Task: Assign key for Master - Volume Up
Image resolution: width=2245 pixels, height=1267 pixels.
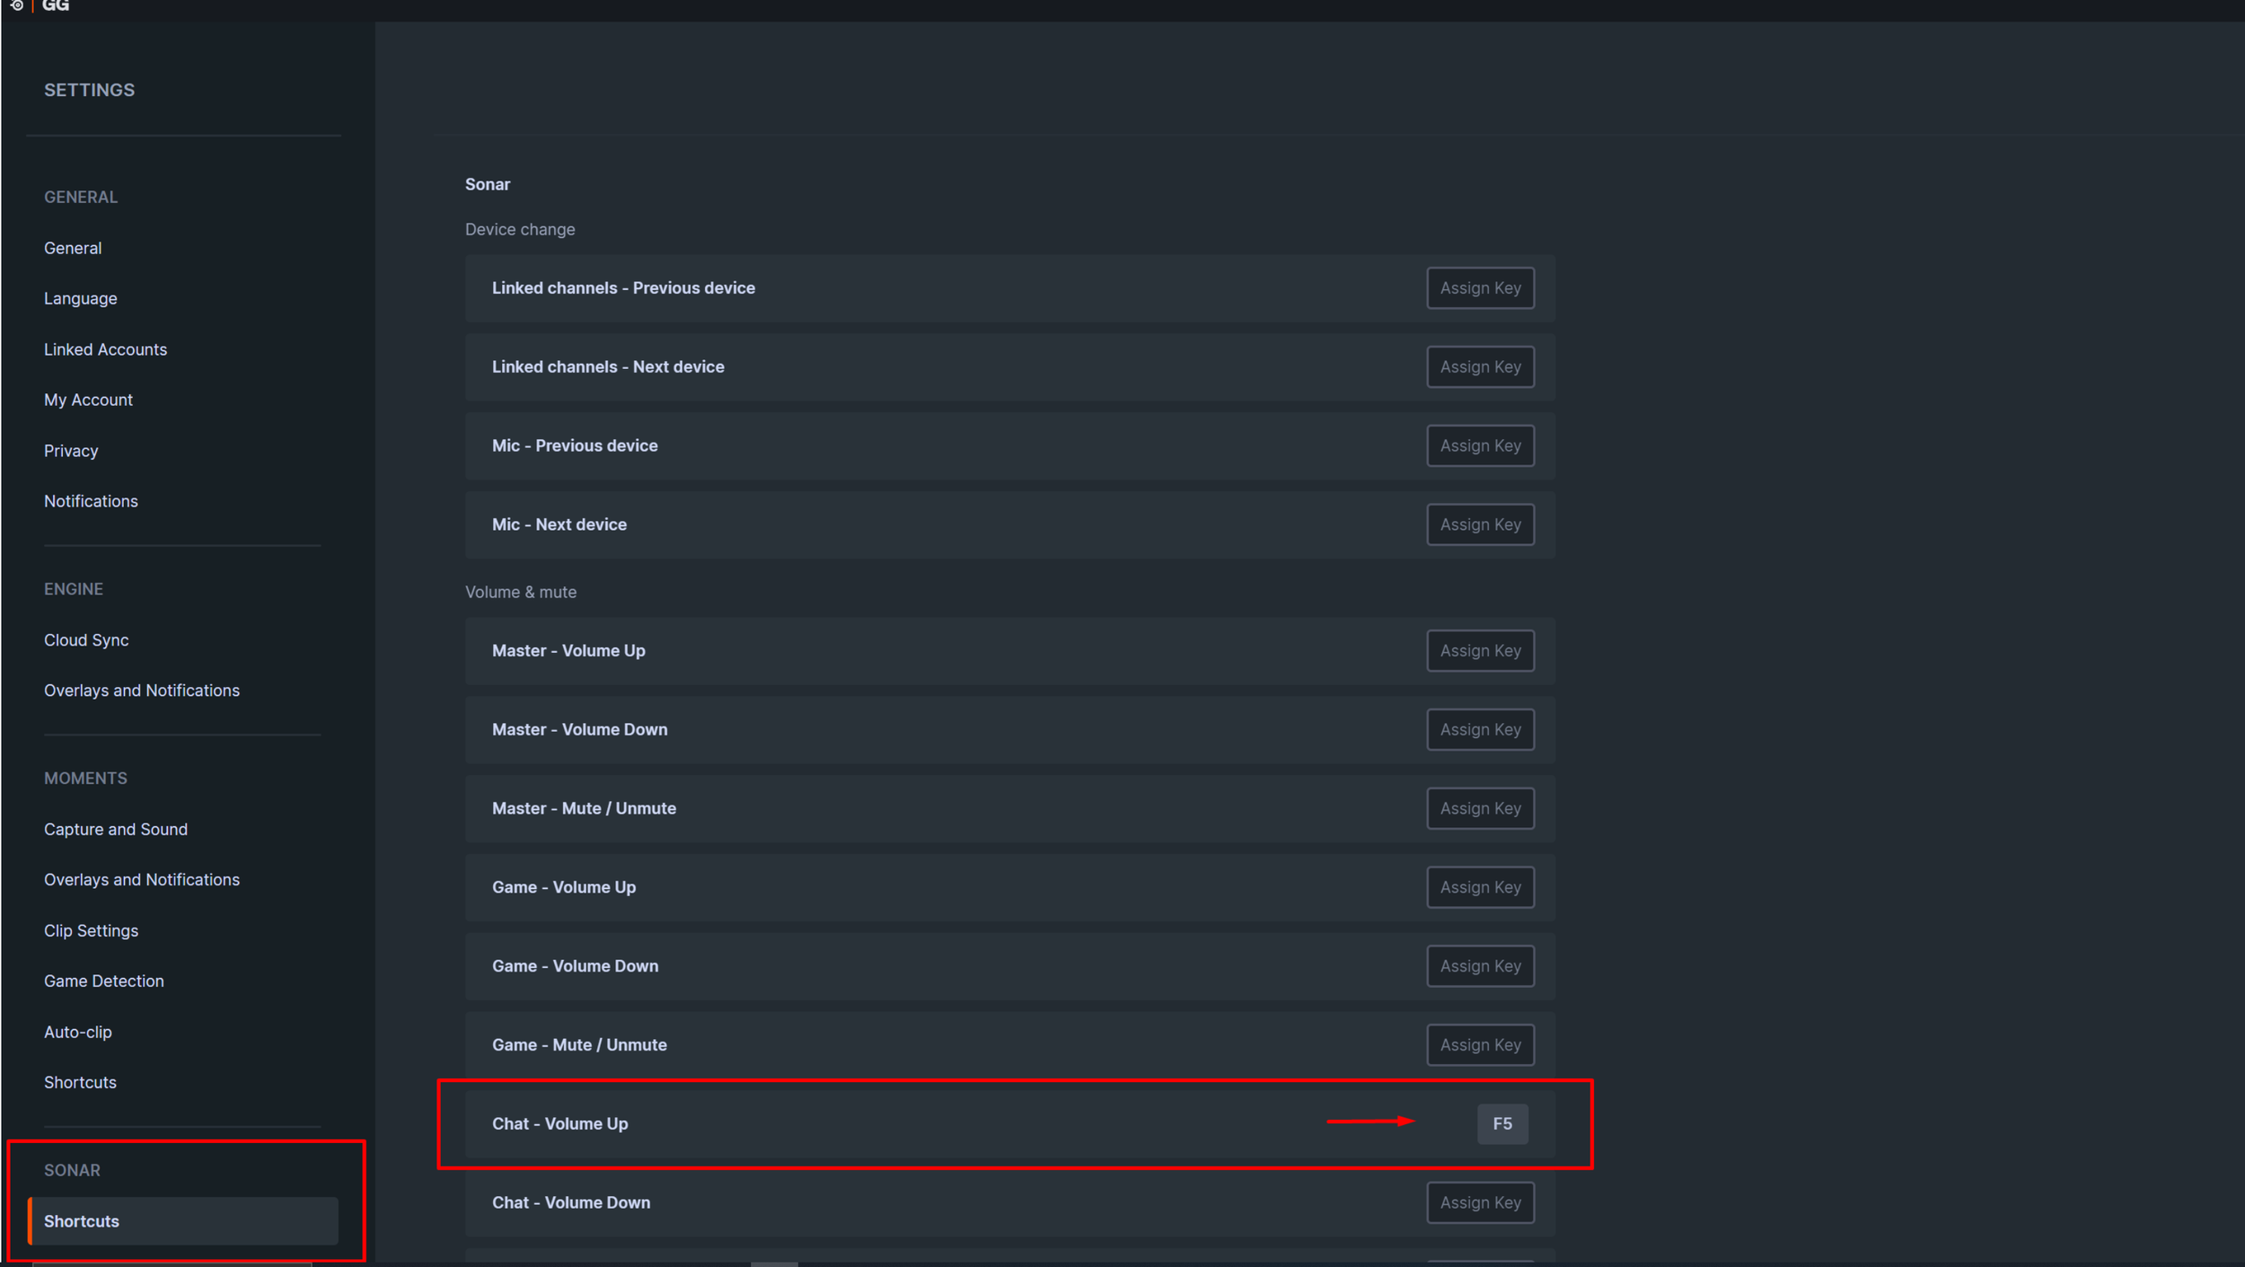Action: [x=1480, y=651]
